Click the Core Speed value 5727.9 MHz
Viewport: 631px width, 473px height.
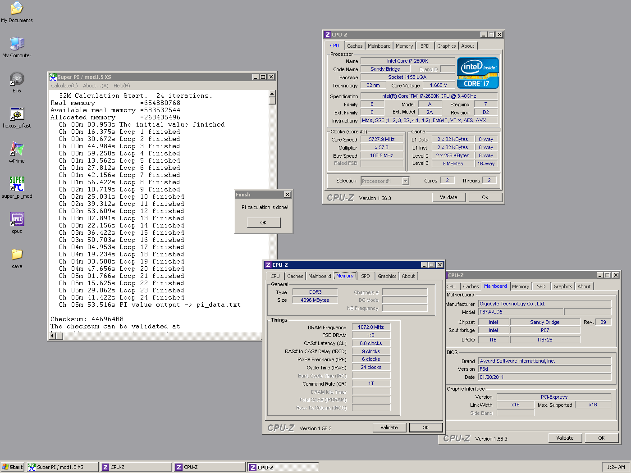[x=382, y=140]
